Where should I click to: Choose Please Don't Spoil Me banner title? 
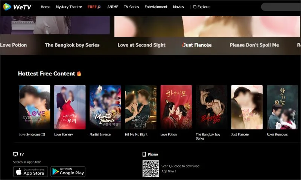point(254,45)
